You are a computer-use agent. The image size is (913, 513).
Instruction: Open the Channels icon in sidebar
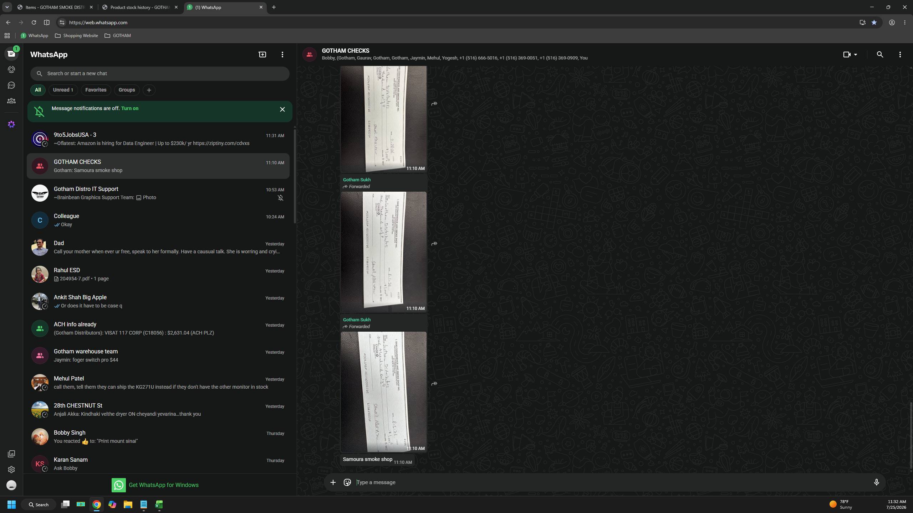(x=11, y=85)
